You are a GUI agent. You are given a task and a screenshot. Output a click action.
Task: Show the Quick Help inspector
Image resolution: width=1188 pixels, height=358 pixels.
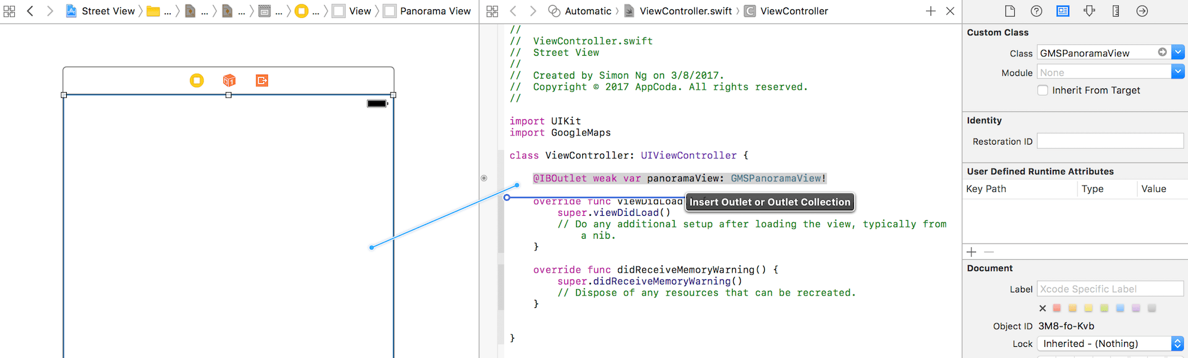[1036, 11]
